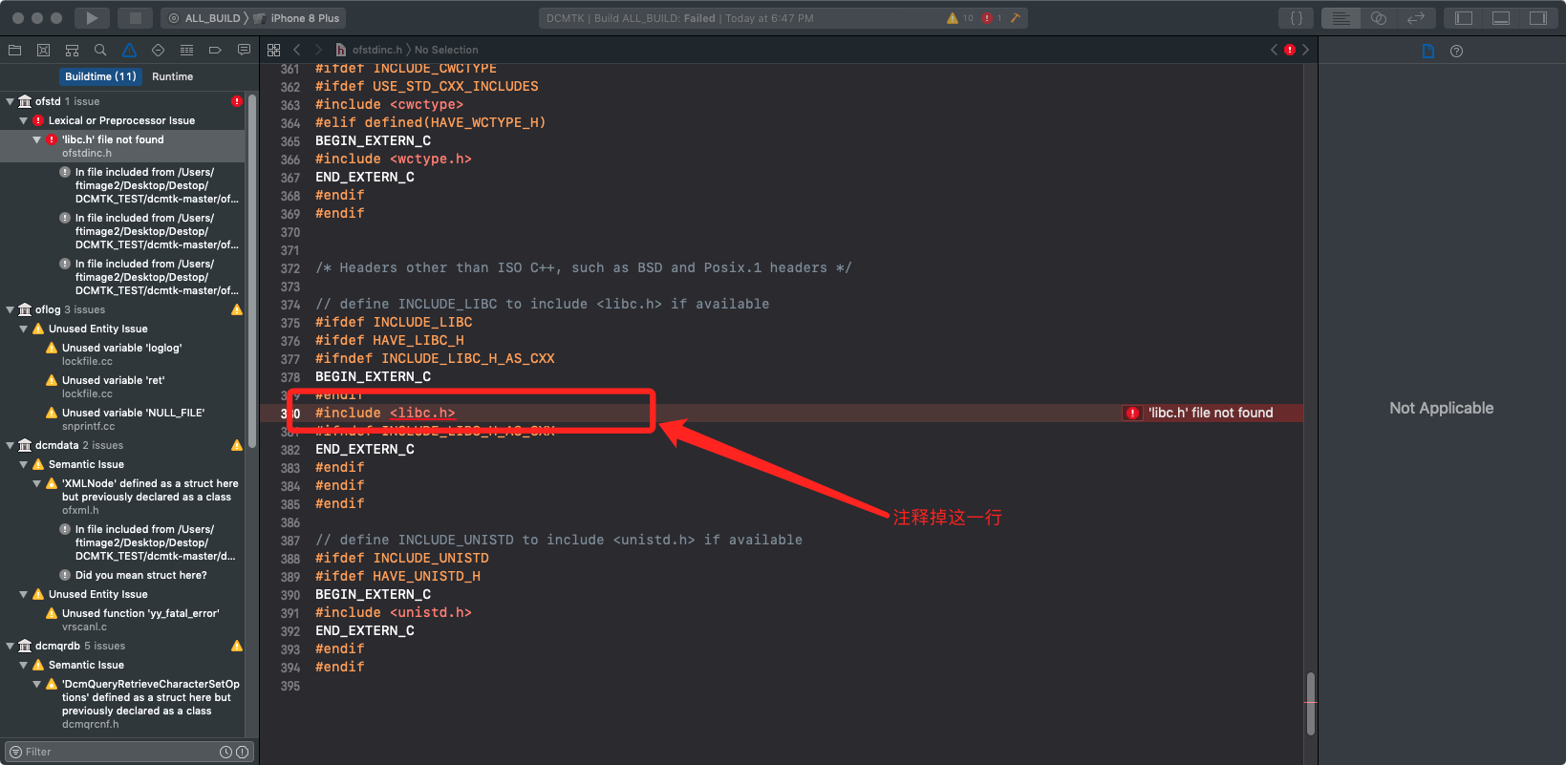Open the Test navigator diamond icon
The width and height of the screenshot is (1566, 765).
pos(158,50)
